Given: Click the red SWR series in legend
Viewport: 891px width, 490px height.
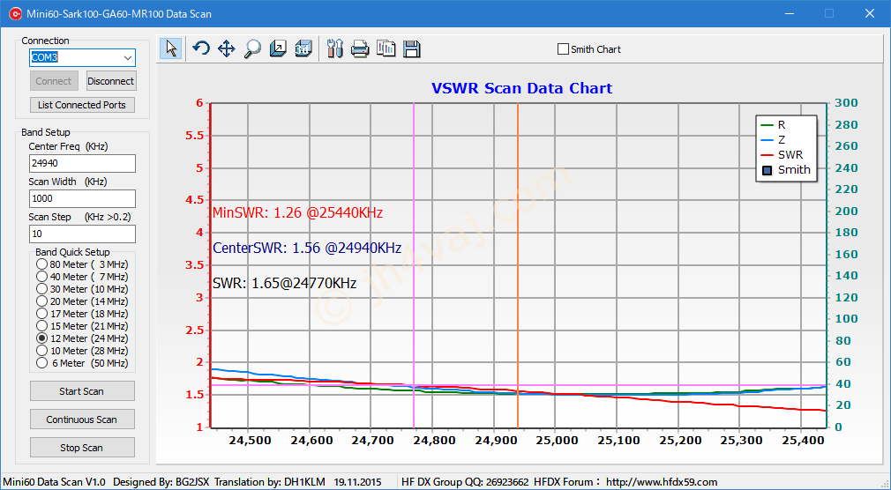Looking at the screenshot, I should 782,154.
